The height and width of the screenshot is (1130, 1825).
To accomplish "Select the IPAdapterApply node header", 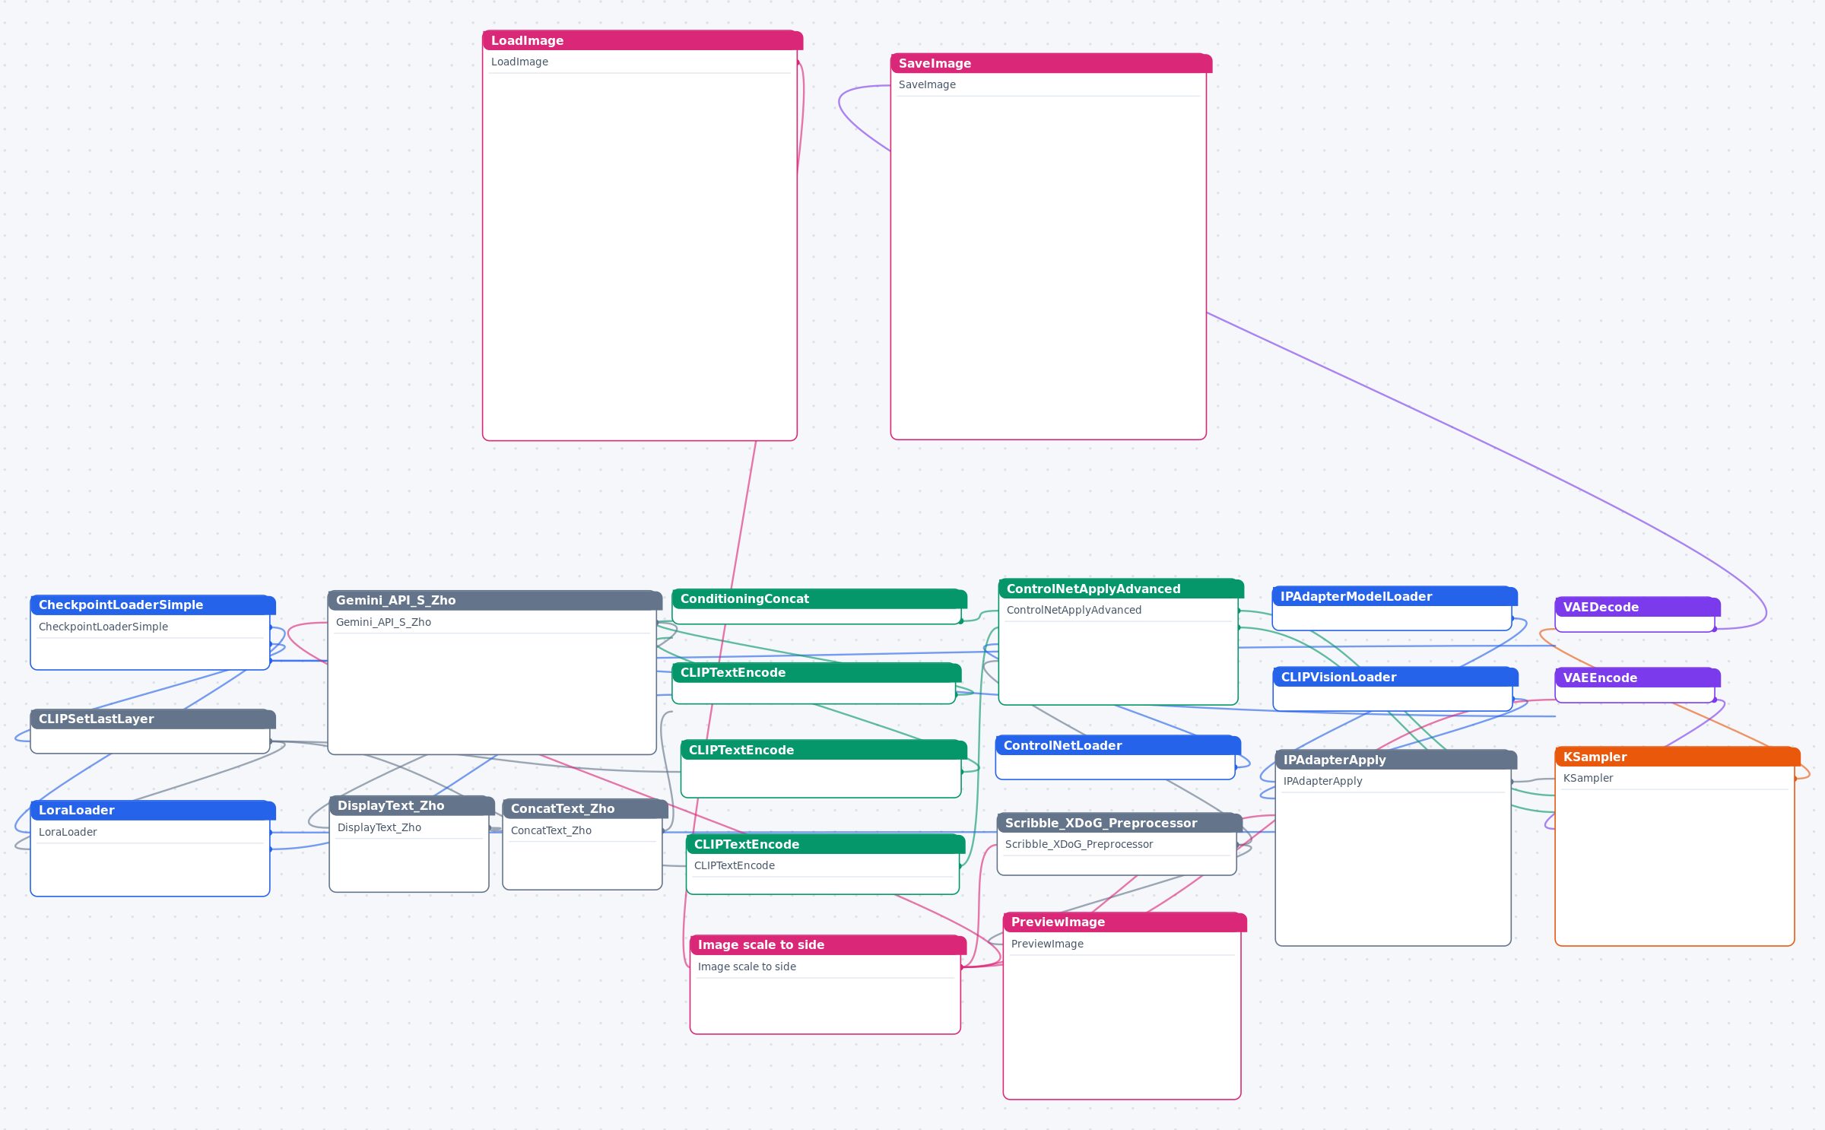I will (x=1396, y=760).
